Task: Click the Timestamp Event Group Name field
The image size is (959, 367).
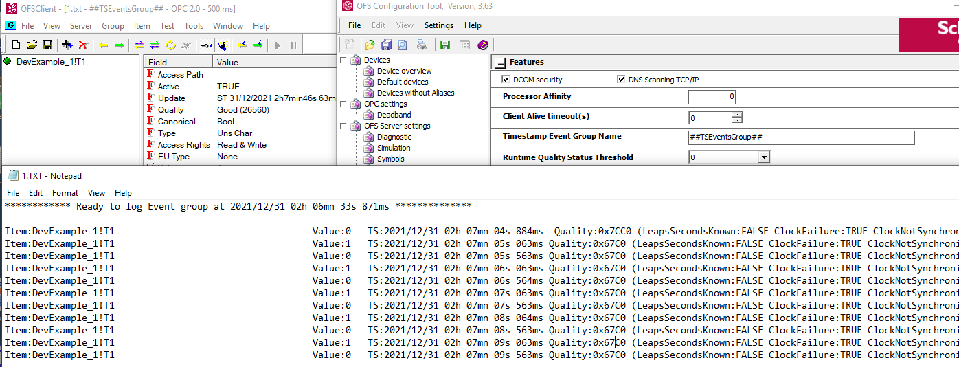Action: pyautogui.click(x=802, y=137)
